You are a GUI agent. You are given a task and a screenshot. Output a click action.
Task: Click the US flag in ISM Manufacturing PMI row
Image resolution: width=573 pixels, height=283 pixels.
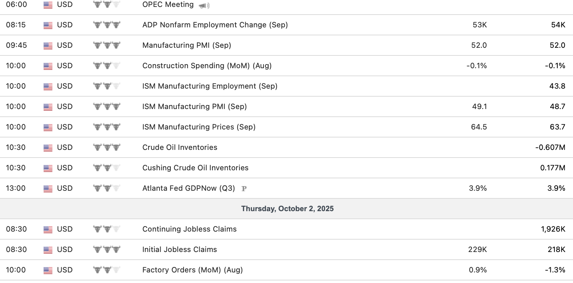click(x=48, y=107)
